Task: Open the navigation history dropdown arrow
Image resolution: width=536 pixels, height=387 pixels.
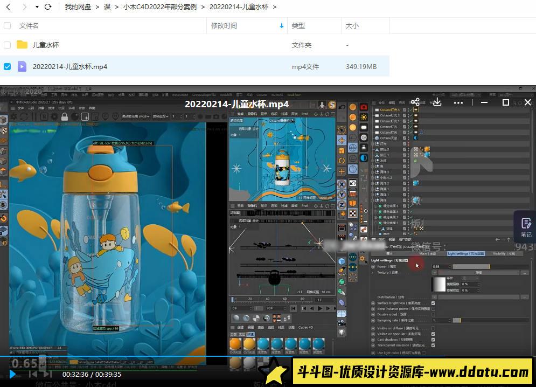Action: pyautogui.click(x=37, y=7)
